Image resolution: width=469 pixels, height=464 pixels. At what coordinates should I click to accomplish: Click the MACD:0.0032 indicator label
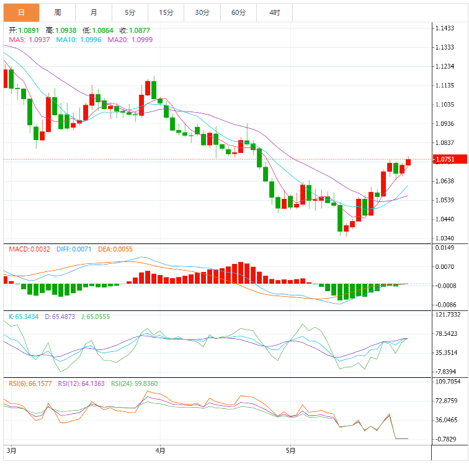pos(29,249)
